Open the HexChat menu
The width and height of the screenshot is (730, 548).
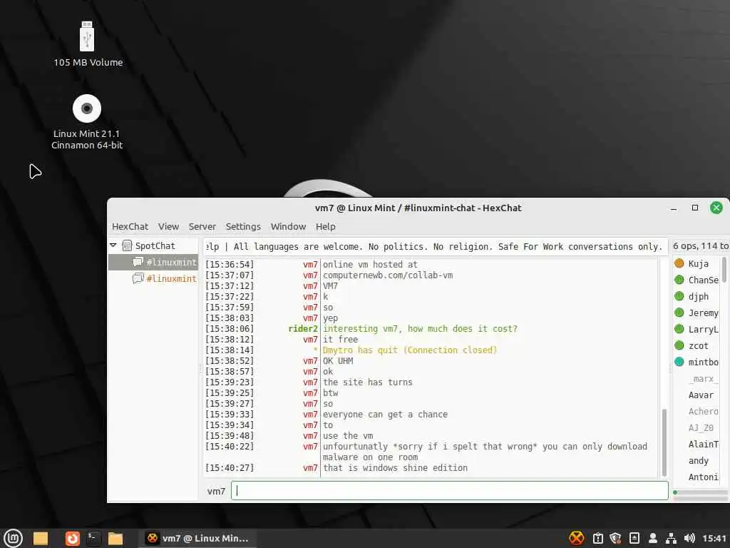point(130,226)
